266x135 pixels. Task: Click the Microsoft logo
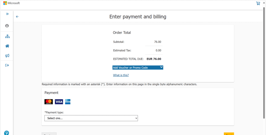(x=11, y=3)
